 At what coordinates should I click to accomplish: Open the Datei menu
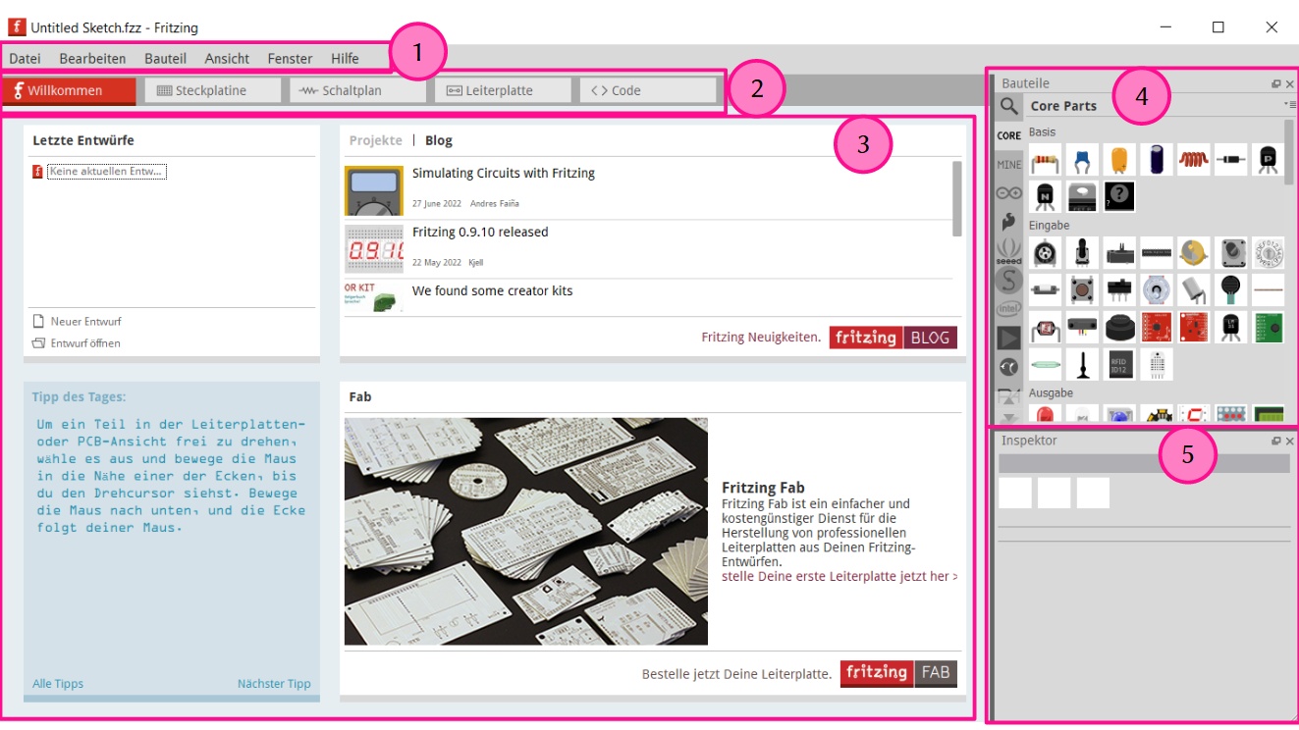coord(25,59)
